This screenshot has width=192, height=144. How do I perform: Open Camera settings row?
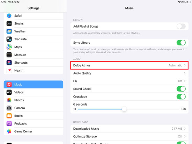pos(34,108)
